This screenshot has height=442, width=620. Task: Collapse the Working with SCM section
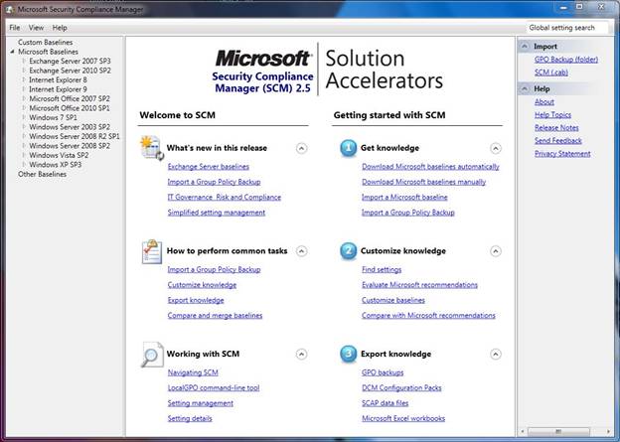click(301, 354)
